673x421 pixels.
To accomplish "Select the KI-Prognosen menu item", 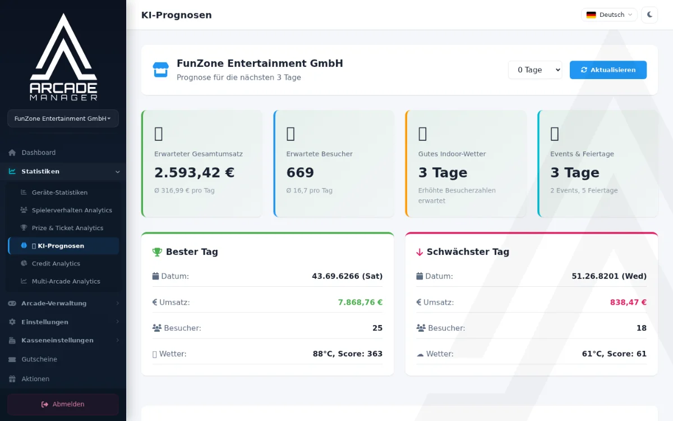I will 63,246.
